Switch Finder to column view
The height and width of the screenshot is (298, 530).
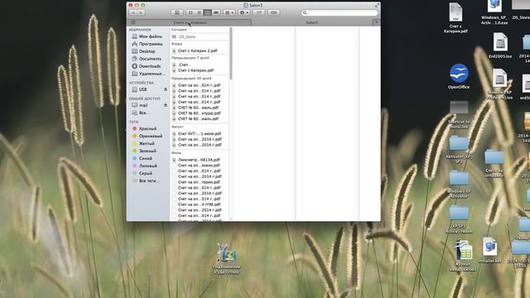(208, 12)
